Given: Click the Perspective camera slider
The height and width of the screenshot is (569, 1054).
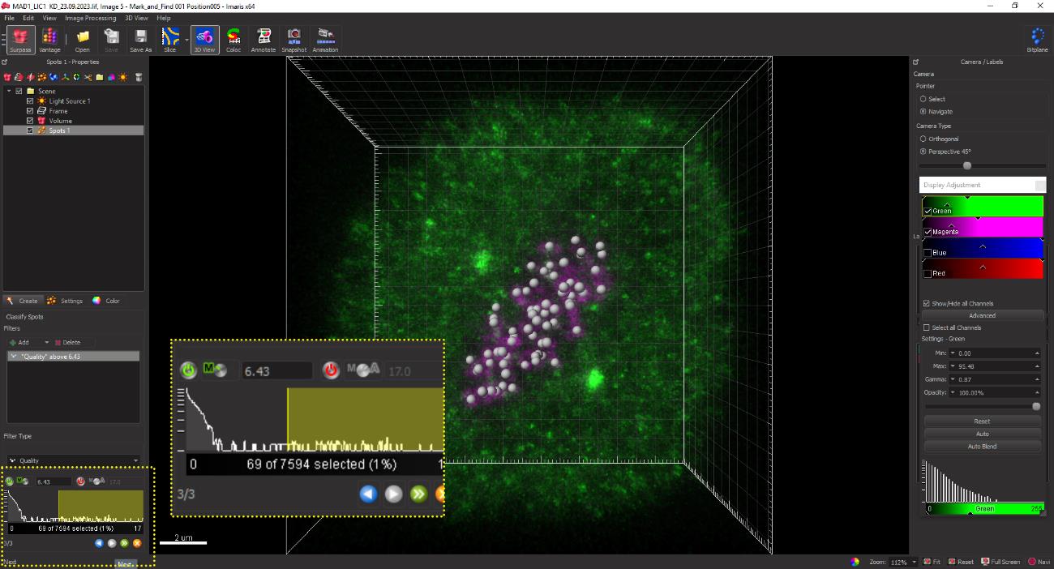Looking at the screenshot, I should point(966,165).
